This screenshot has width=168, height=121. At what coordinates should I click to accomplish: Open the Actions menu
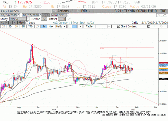62,11
